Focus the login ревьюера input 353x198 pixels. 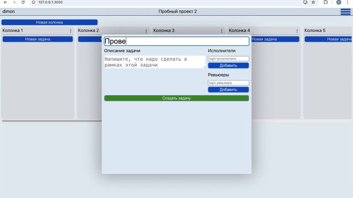pos(228,82)
